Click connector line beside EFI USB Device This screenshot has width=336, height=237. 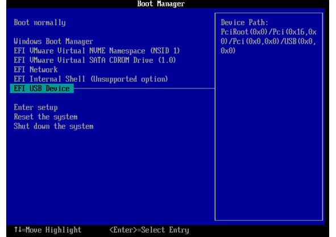pyautogui.click(x=144, y=88)
